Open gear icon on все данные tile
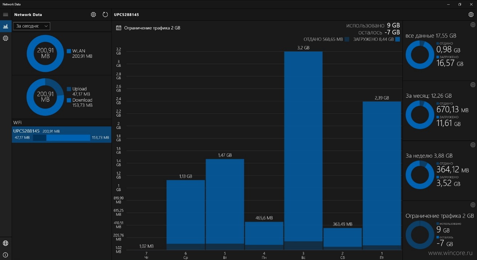The image size is (477, 260). (x=473, y=25)
